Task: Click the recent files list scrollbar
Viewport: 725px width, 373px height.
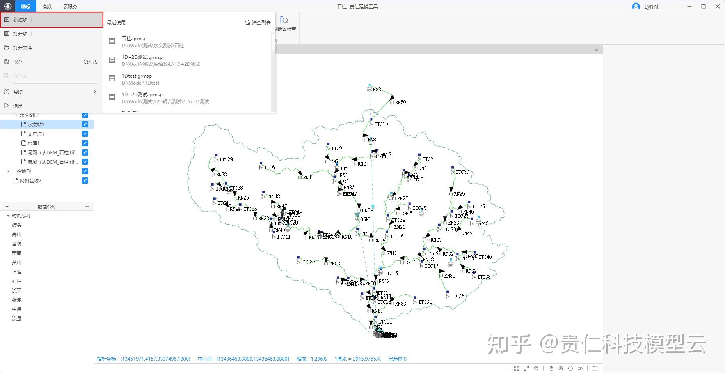Action: (273, 42)
